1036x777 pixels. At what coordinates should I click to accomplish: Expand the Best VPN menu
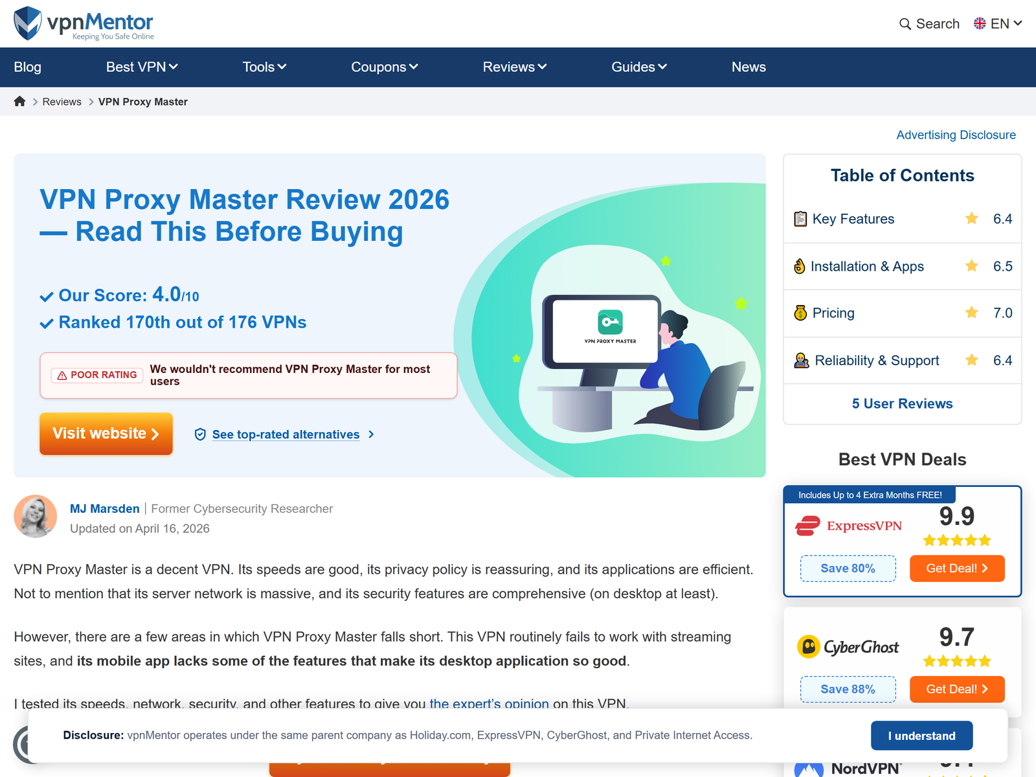tap(142, 67)
